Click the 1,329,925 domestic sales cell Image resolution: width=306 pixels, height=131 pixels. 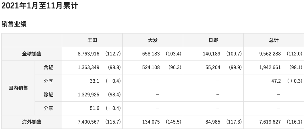pos(88,95)
